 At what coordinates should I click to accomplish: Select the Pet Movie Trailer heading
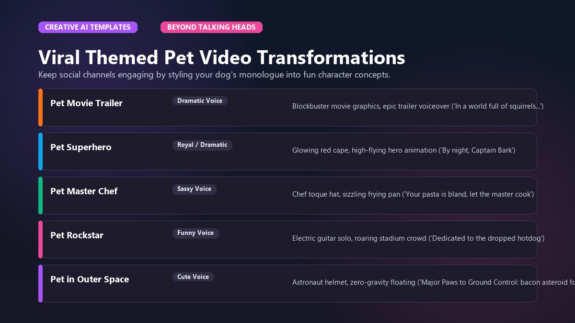[86, 103]
